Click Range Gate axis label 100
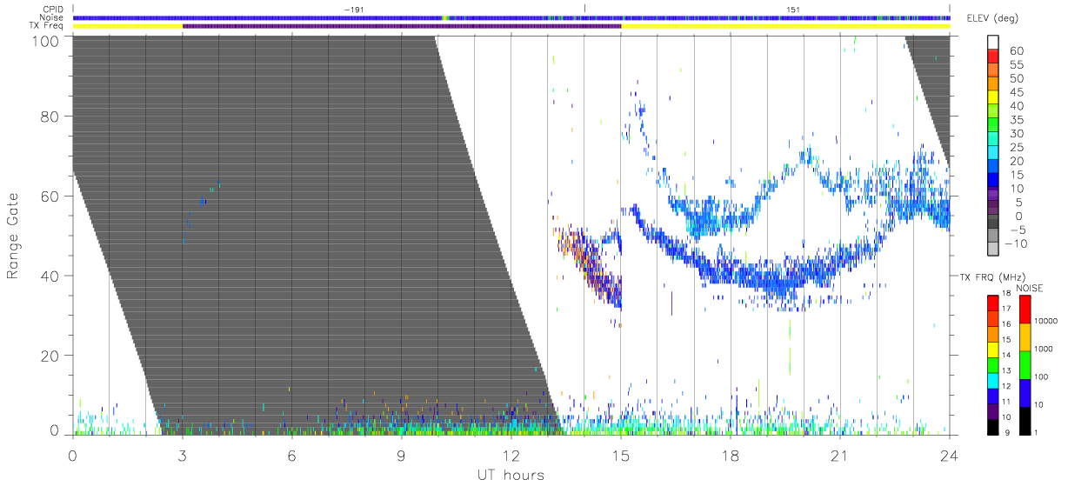The image size is (1068, 493). 47,40
